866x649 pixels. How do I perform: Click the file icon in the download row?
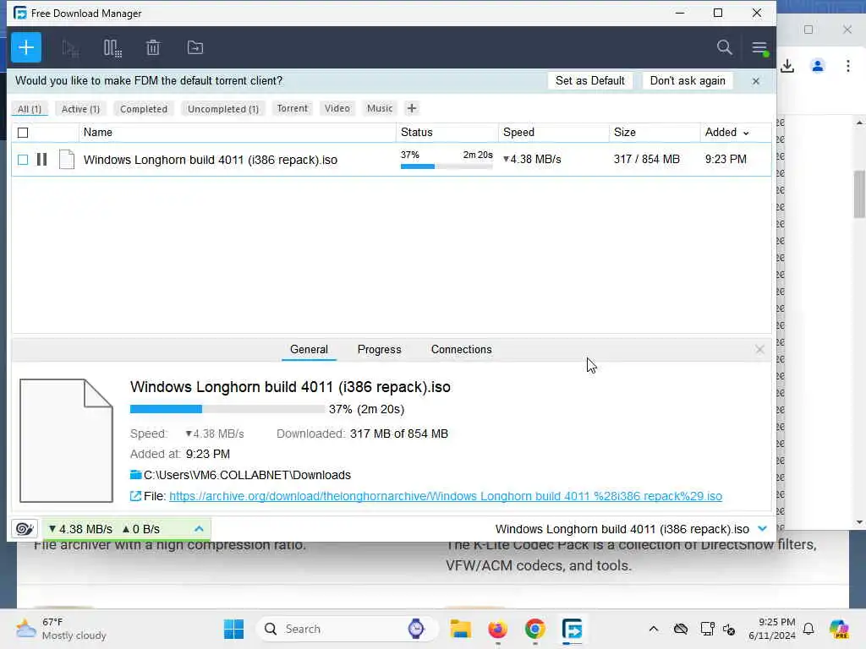click(67, 160)
